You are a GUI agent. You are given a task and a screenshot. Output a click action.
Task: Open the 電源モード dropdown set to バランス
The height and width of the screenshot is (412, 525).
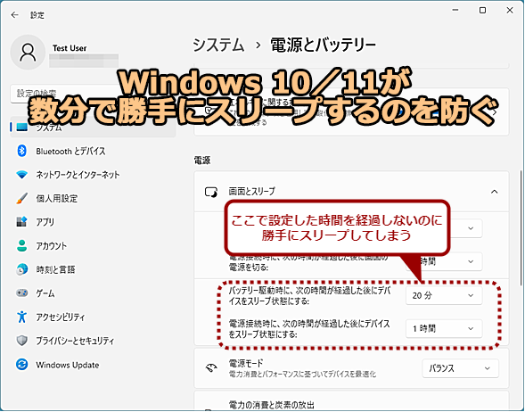[461, 368]
